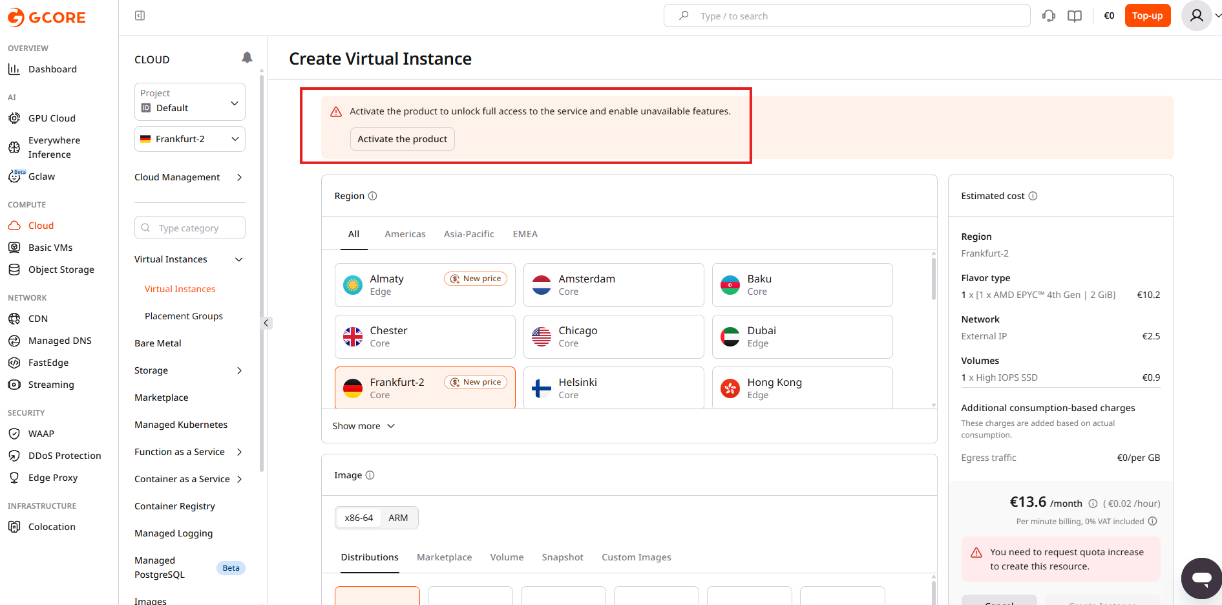Click the Region info icon
Image resolution: width=1222 pixels, height=605 pixels.
pyautogui.click(x=372, y=196)
